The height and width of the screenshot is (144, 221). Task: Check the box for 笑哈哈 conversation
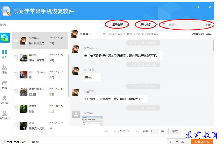point(16,57)
